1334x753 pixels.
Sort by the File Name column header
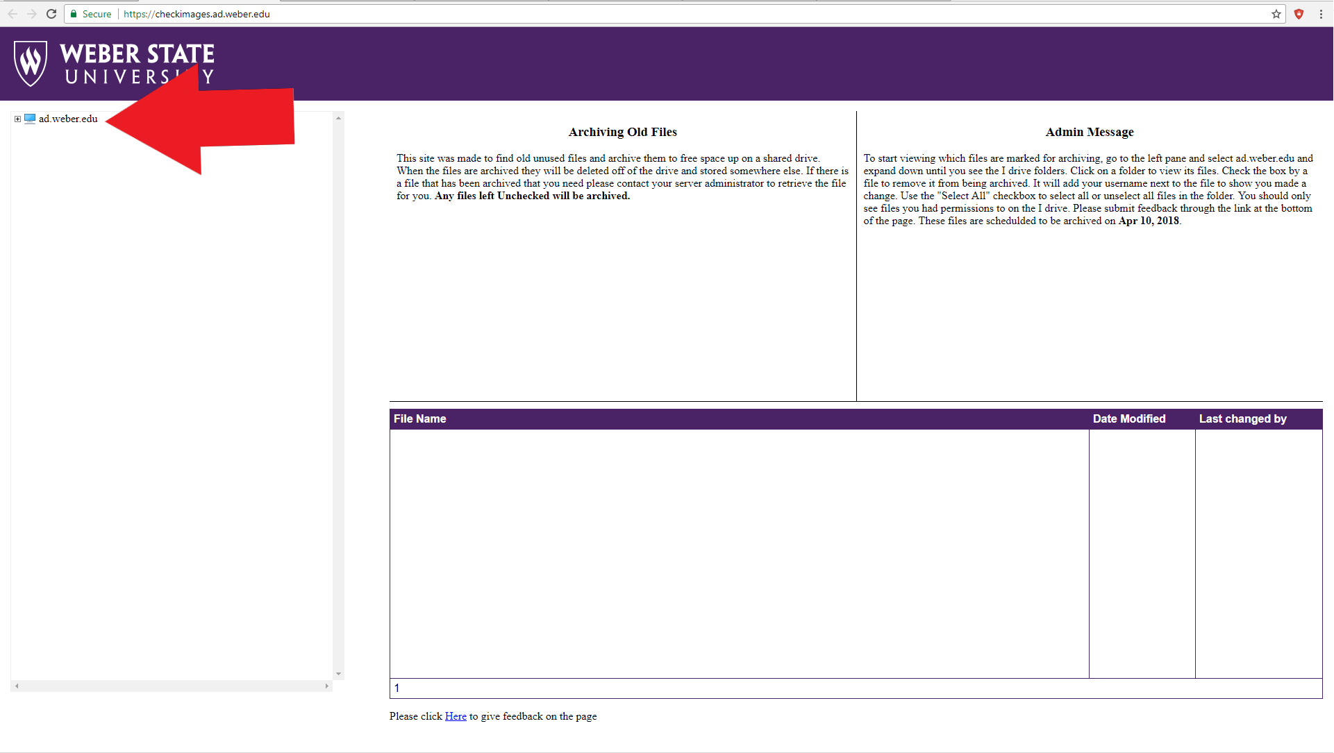420,418
